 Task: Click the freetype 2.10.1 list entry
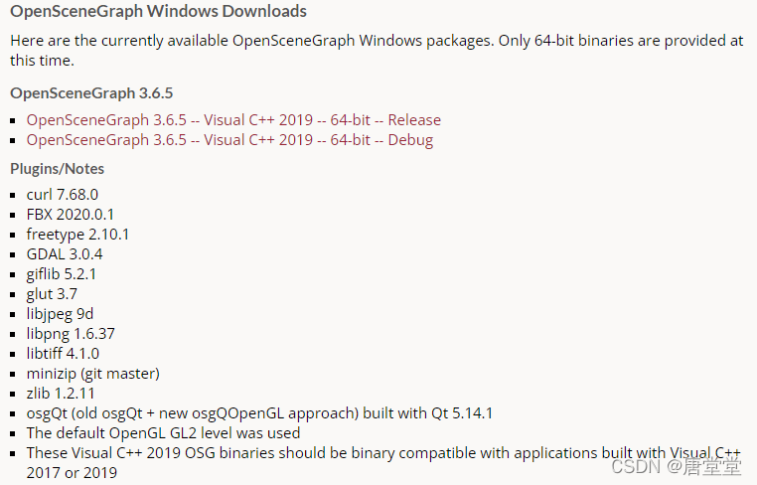click(x=77, y=235)
